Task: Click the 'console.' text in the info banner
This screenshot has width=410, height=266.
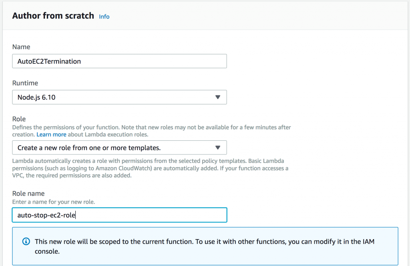Action: pos(47,251)
